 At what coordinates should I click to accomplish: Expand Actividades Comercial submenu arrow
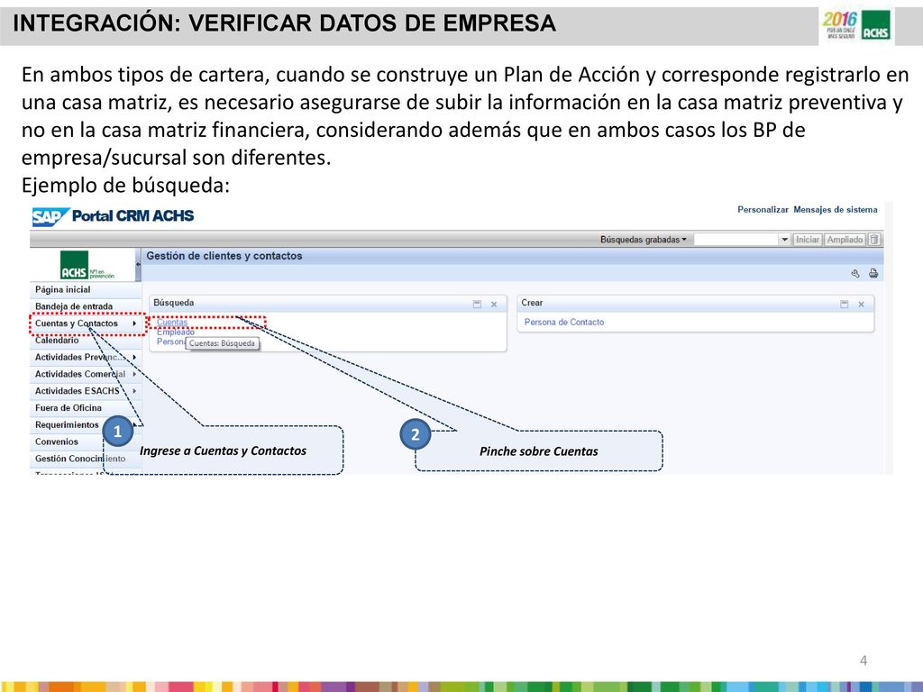click(x=135, y=374)
